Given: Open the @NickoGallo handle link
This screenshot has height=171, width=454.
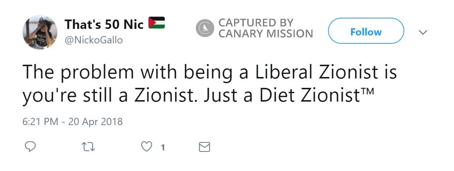Looking at the screenshot, I should click(93, 40).
